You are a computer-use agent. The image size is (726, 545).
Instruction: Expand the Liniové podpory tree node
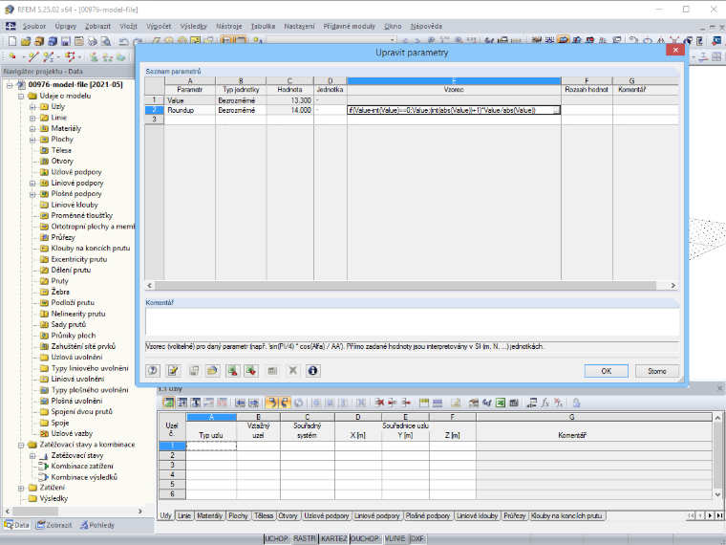(32, 183)
